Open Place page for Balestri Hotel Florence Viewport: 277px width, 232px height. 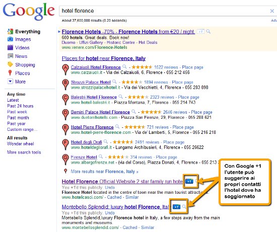tap(189, 97)
